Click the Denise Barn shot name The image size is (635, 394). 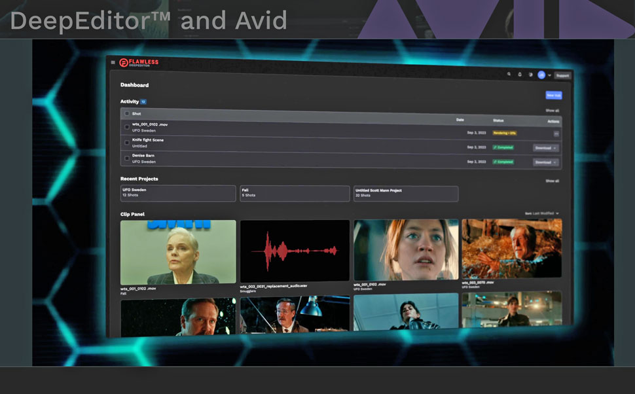point(143,155)
